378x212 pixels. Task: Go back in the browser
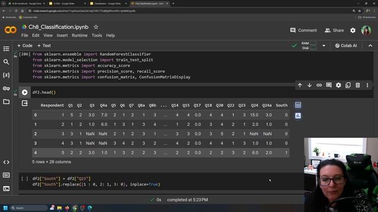(4, 11)
